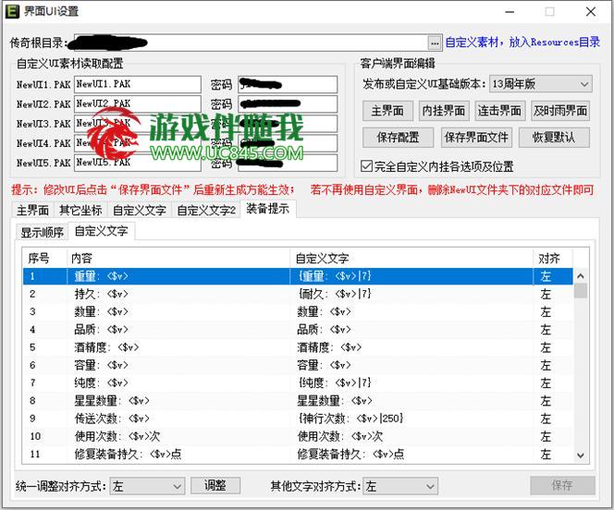Close the 界面UI设置 window
The height and width of the screenshot is (510, 614).
click(x=591, y=11)
